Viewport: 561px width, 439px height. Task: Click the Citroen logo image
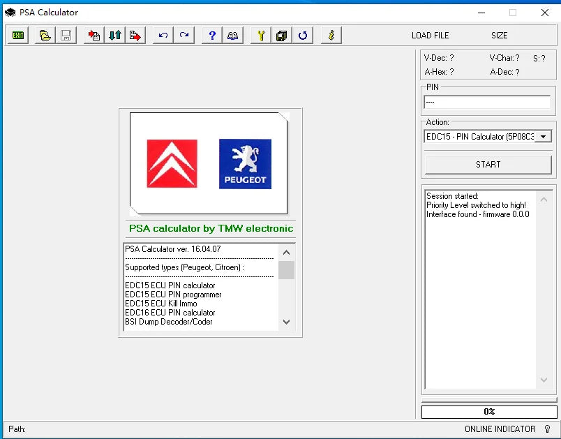(x=172, y=163)
